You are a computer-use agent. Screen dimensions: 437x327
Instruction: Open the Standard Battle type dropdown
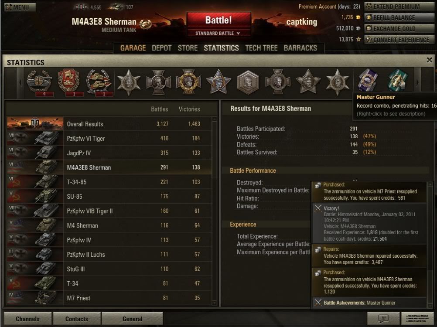[x=217, y=33]
